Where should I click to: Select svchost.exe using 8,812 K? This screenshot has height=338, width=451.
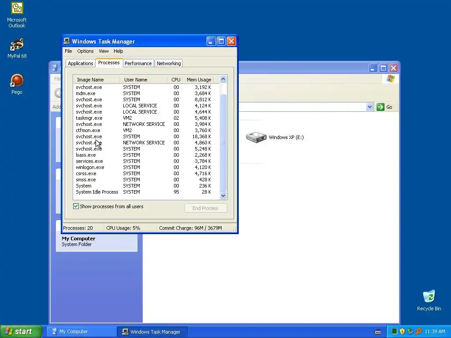[x=146, y=99]
